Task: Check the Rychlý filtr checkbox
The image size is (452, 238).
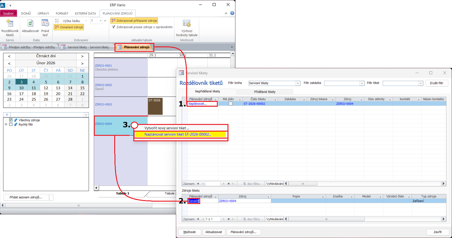Action: (x=11, y=124)
